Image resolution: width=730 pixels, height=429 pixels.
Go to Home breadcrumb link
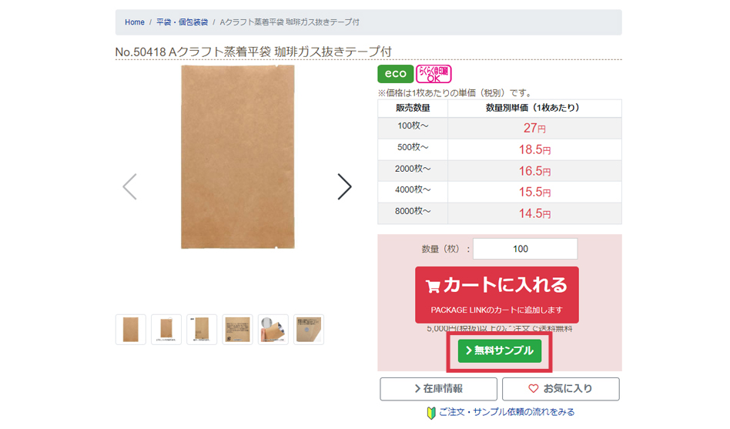(135, 22)
